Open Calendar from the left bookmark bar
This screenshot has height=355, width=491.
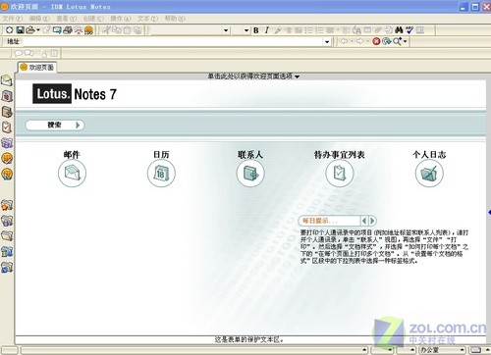click(x=7, y=96)
